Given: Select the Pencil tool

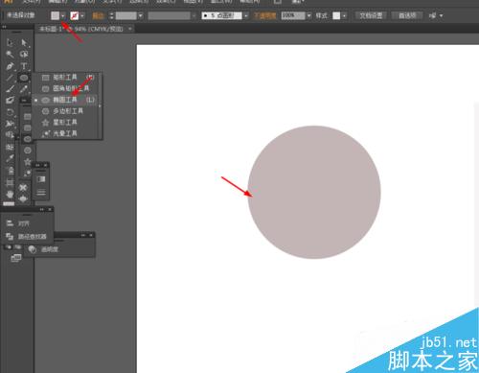Looking at the screenshot, I should 24,89.
